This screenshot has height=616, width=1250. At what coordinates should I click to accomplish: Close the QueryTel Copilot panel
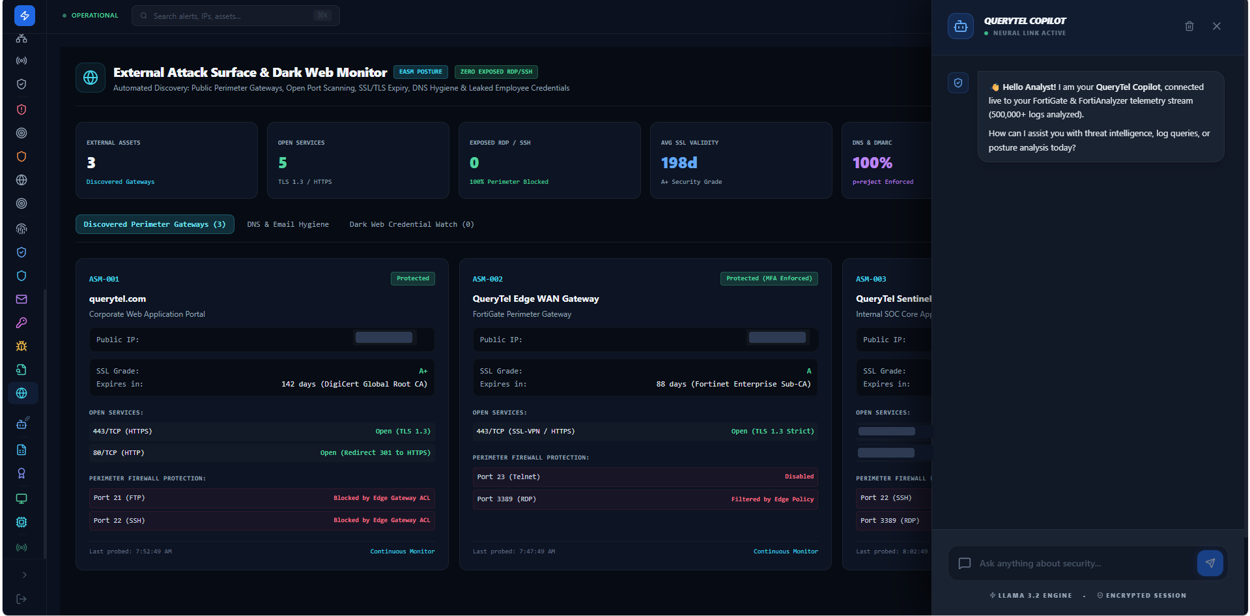click(x=1217, y=26)
